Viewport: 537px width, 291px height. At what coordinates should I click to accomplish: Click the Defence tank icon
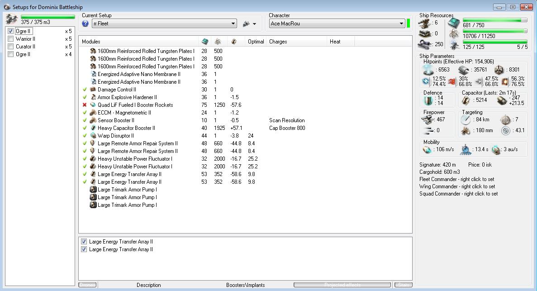(428, 100)
